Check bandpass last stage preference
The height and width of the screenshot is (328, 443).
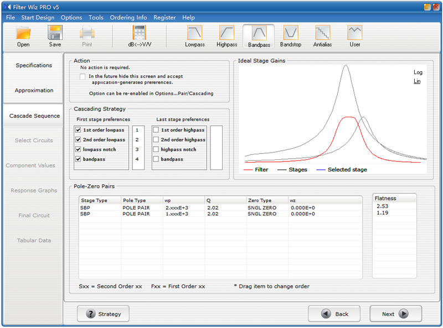click(x=156, y=159)
